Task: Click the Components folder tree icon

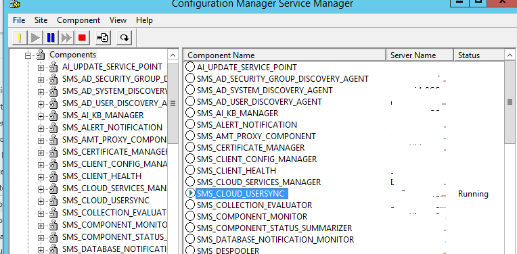Action: 40,55
